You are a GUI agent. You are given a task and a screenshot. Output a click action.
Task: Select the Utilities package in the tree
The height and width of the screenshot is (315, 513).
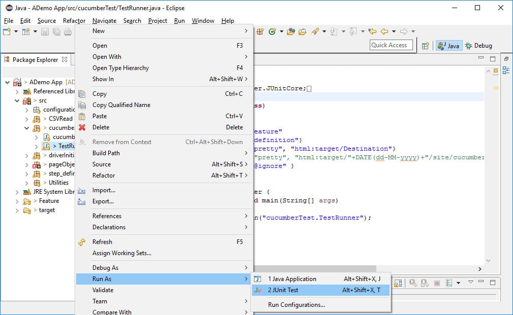[x=58, y=182]
